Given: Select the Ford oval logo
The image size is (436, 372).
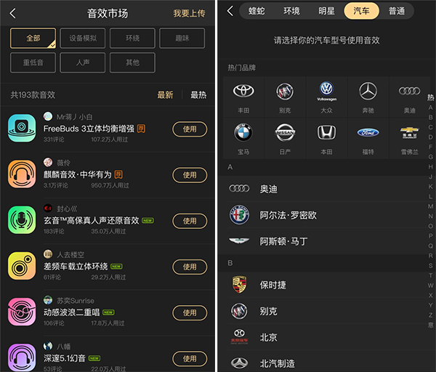Looking at the screenshot, I should [368, 133].
